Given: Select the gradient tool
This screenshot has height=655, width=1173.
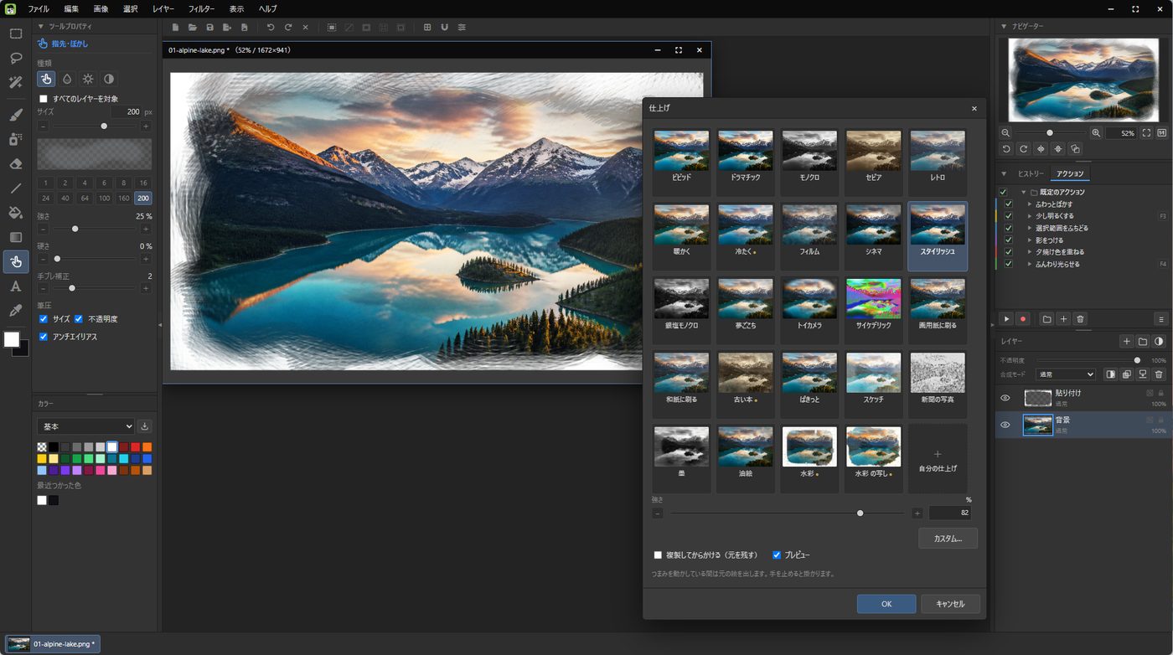Looking at the screenshot, I should coord(15,237).
